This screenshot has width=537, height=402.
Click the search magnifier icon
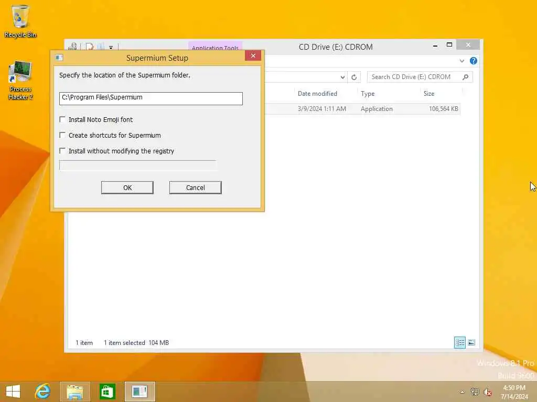466,77
